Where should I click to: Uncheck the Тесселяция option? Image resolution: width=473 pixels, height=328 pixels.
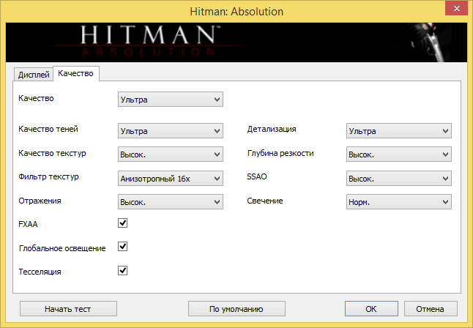(x=123, y=271)
